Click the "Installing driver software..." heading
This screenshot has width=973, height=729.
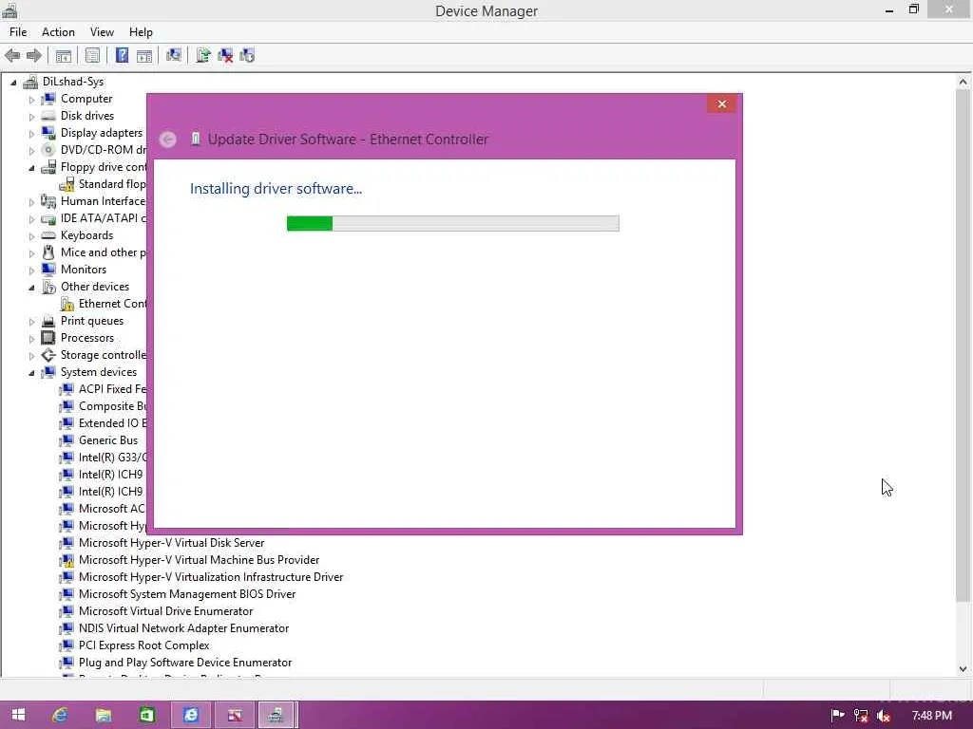[x=277, y=189]
